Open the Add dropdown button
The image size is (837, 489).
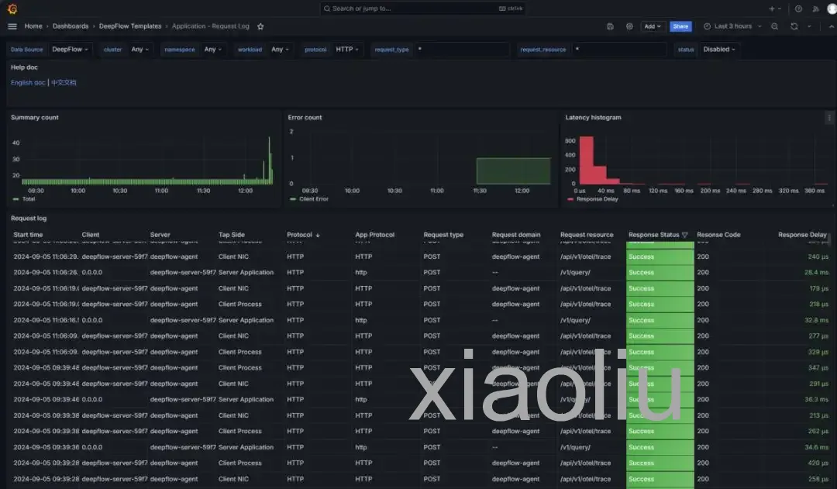click(653, 26)
